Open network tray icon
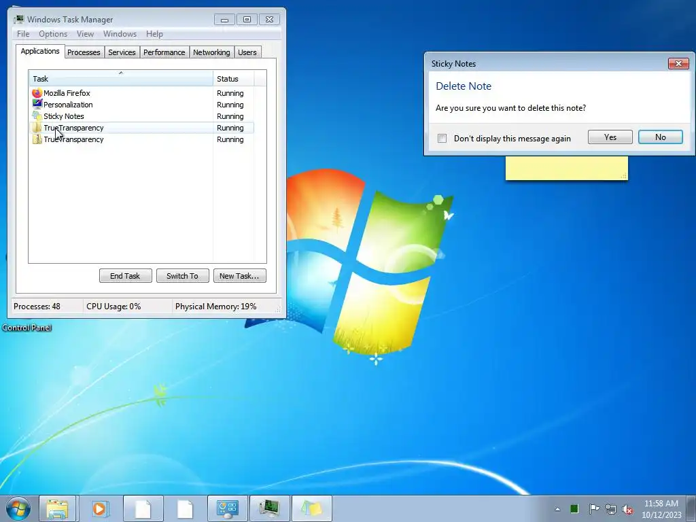This screenshot has height=522, width=696. 611,509
